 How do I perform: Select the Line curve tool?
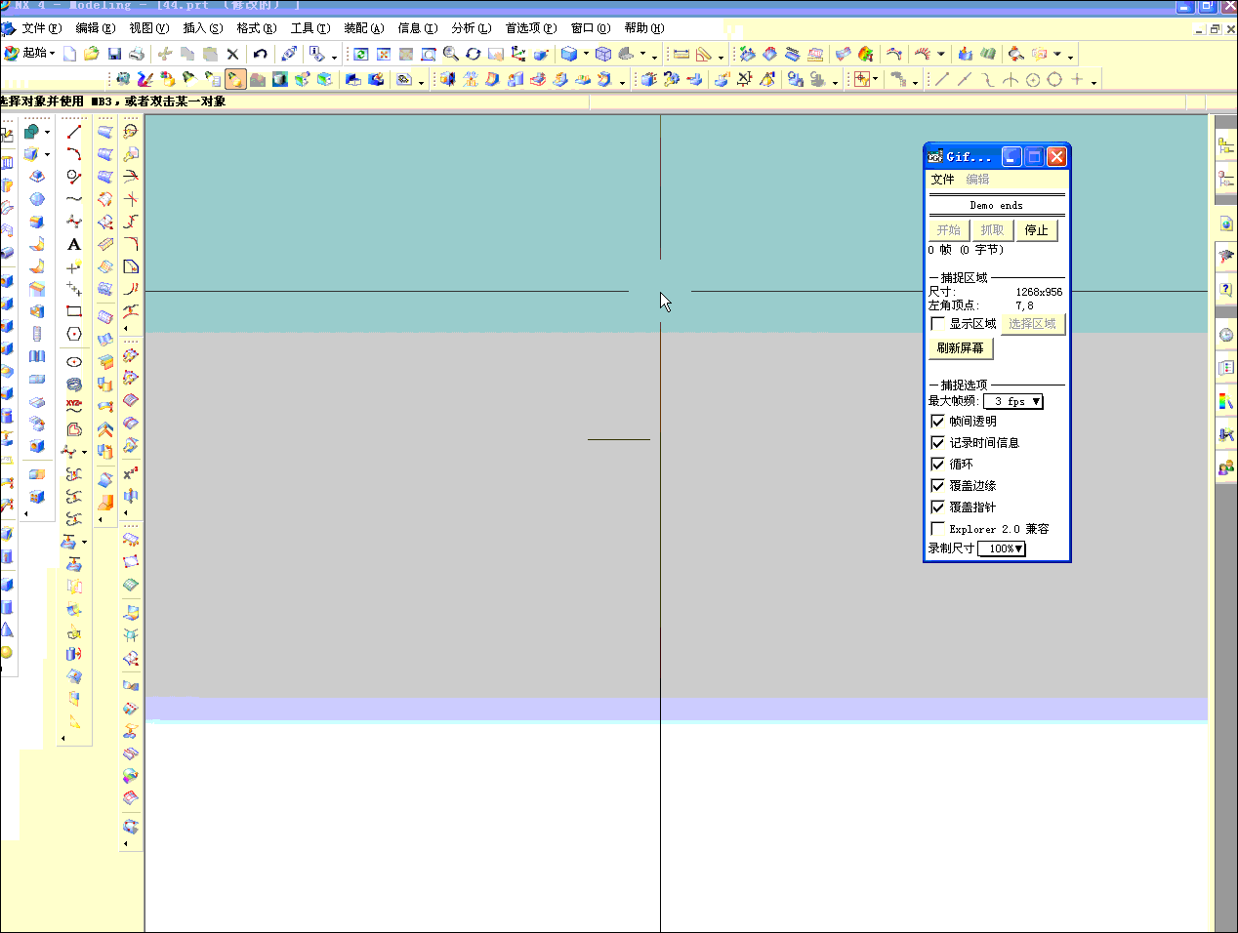pyautogui.click(x=74, y=132)
